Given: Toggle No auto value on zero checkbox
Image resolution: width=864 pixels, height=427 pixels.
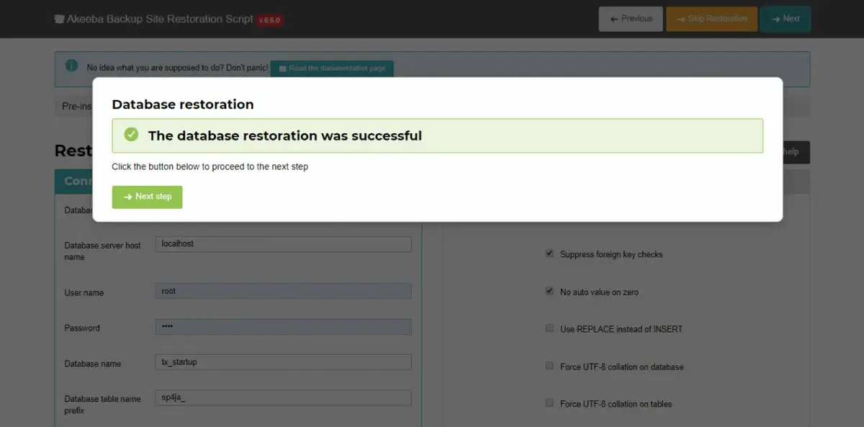Looking at the screenshot, I should (549, 292).
